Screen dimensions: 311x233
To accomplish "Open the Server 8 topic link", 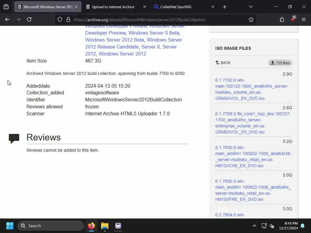I will click(x=150, y=47).
